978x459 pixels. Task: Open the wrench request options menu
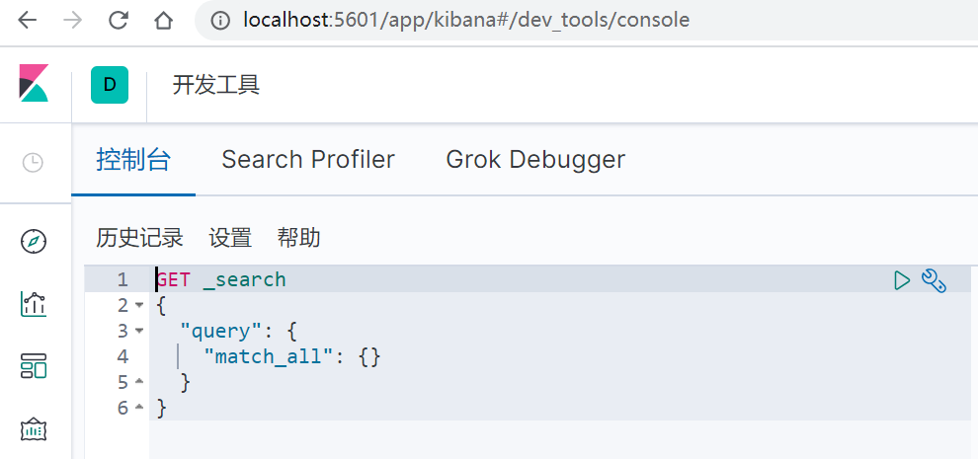pyautogui.click(x=934, y=280)
